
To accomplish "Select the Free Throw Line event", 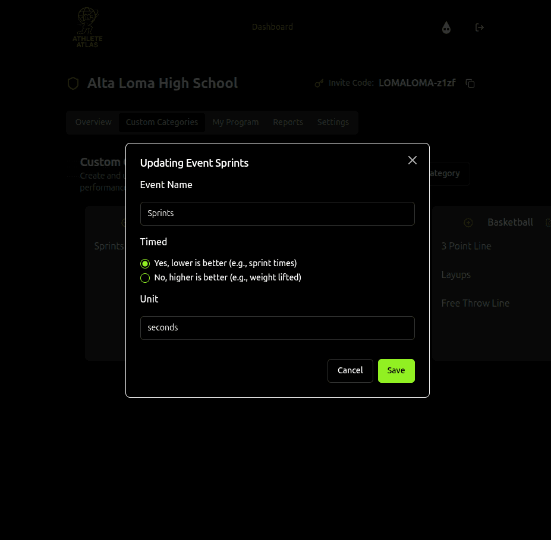I will 475,303.
